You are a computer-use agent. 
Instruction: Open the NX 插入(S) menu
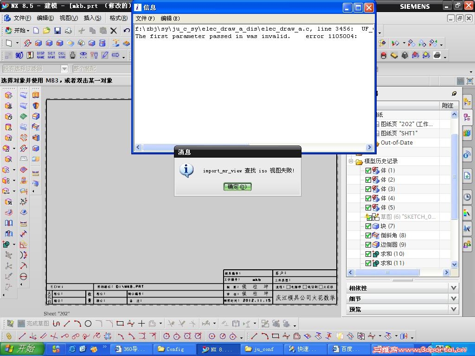pos(92,18)
